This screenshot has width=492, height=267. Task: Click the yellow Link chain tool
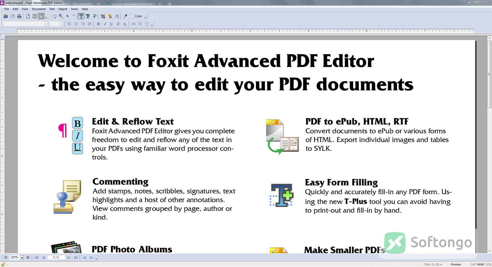pos(110,16)
